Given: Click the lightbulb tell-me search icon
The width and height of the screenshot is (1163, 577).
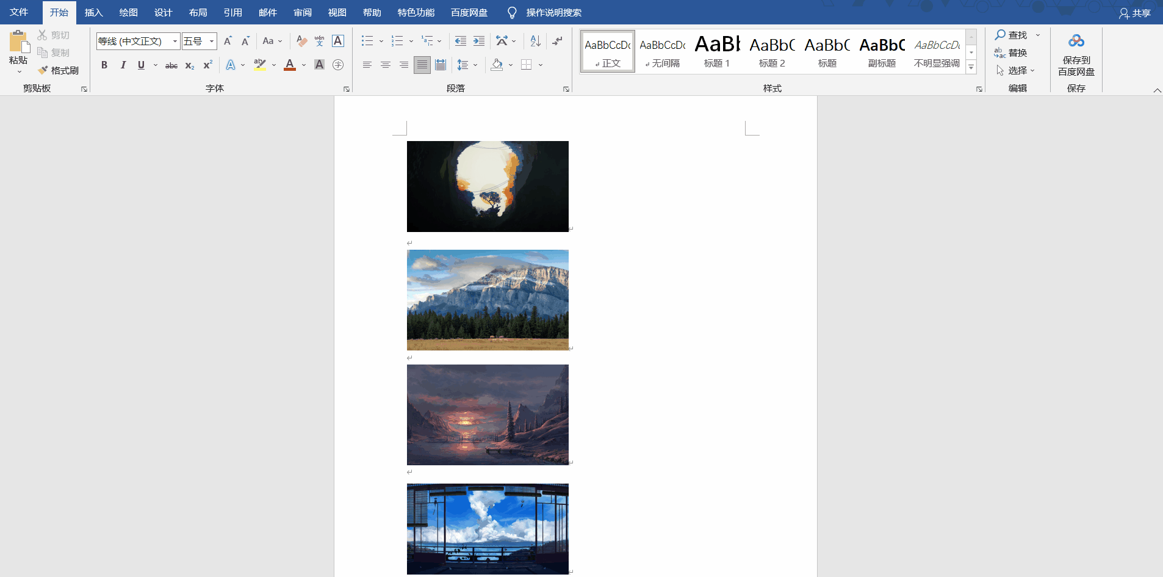Looking at the screenshot, I should tap(512, 13).
